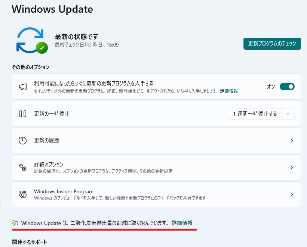
Task: Toggle off the get latest updates switch
Action: point(287,87)
